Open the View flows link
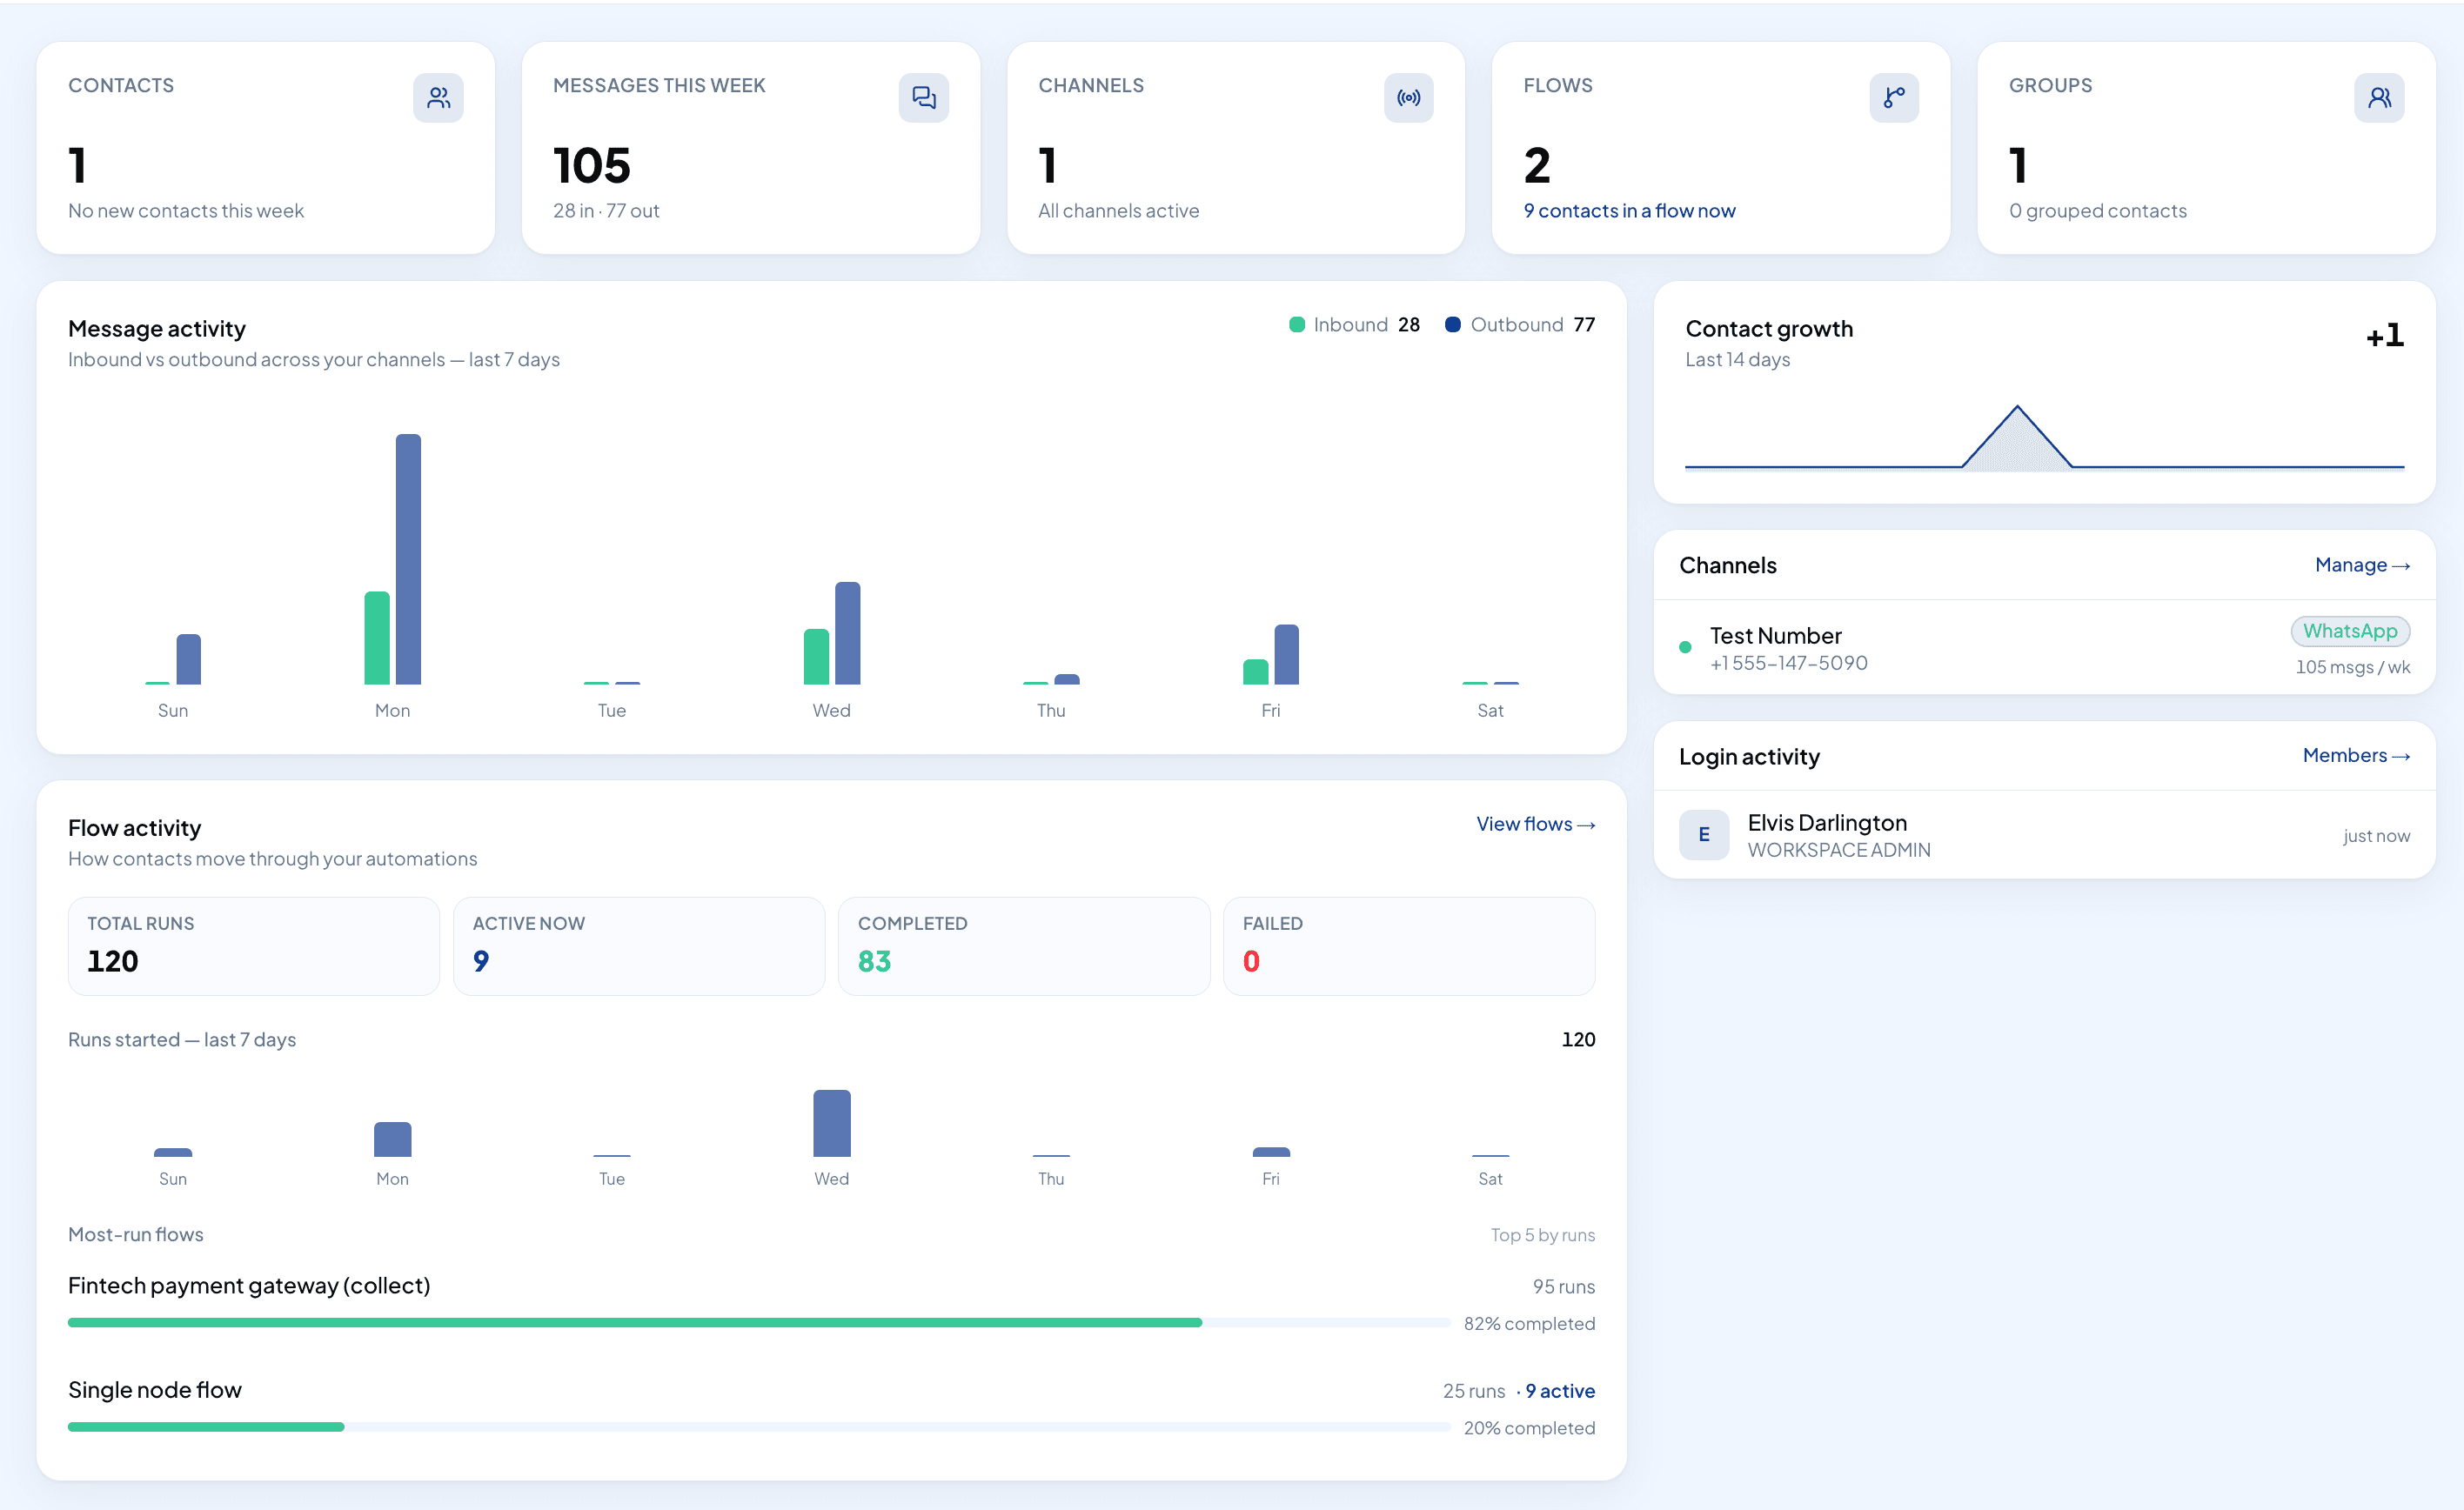Screen dimensions: 2464x1510 click(1535, 824)
